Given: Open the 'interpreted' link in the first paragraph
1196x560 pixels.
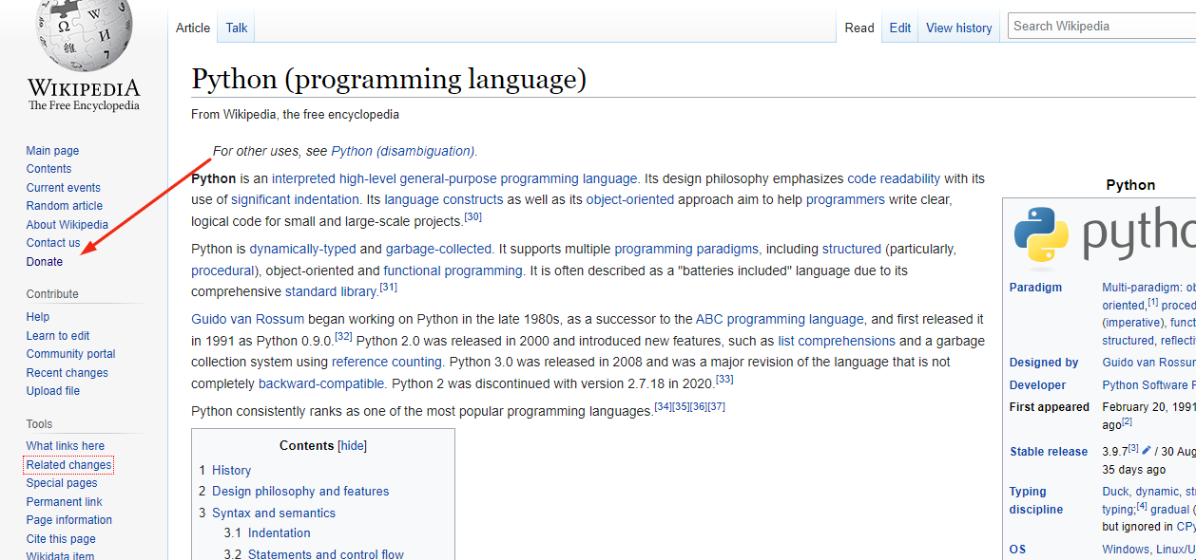Looking at the screenshot, I should tap(303, 178).
